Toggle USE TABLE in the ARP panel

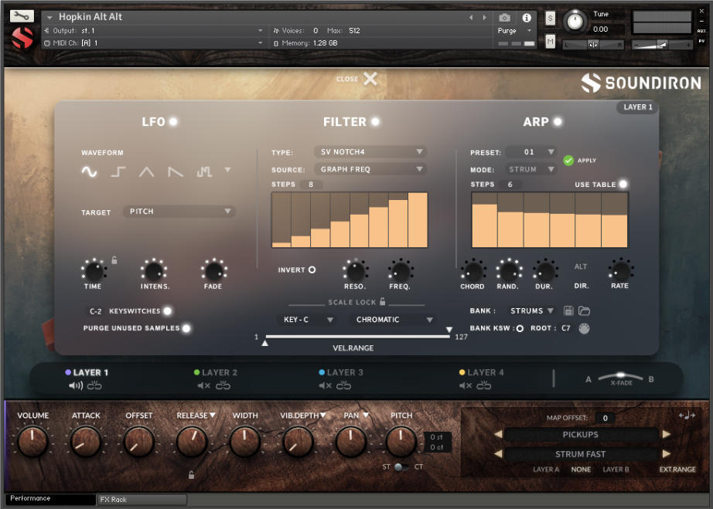click(x=623, y=184)
